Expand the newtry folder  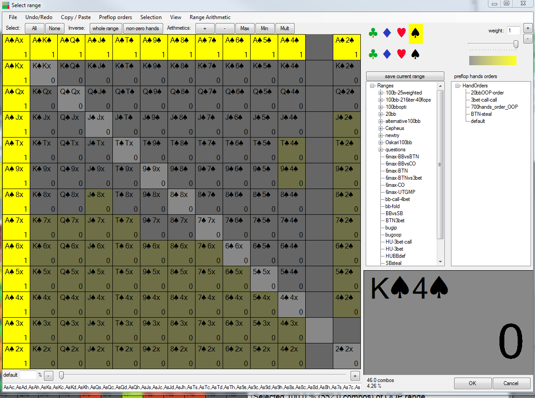pos(380,135)
